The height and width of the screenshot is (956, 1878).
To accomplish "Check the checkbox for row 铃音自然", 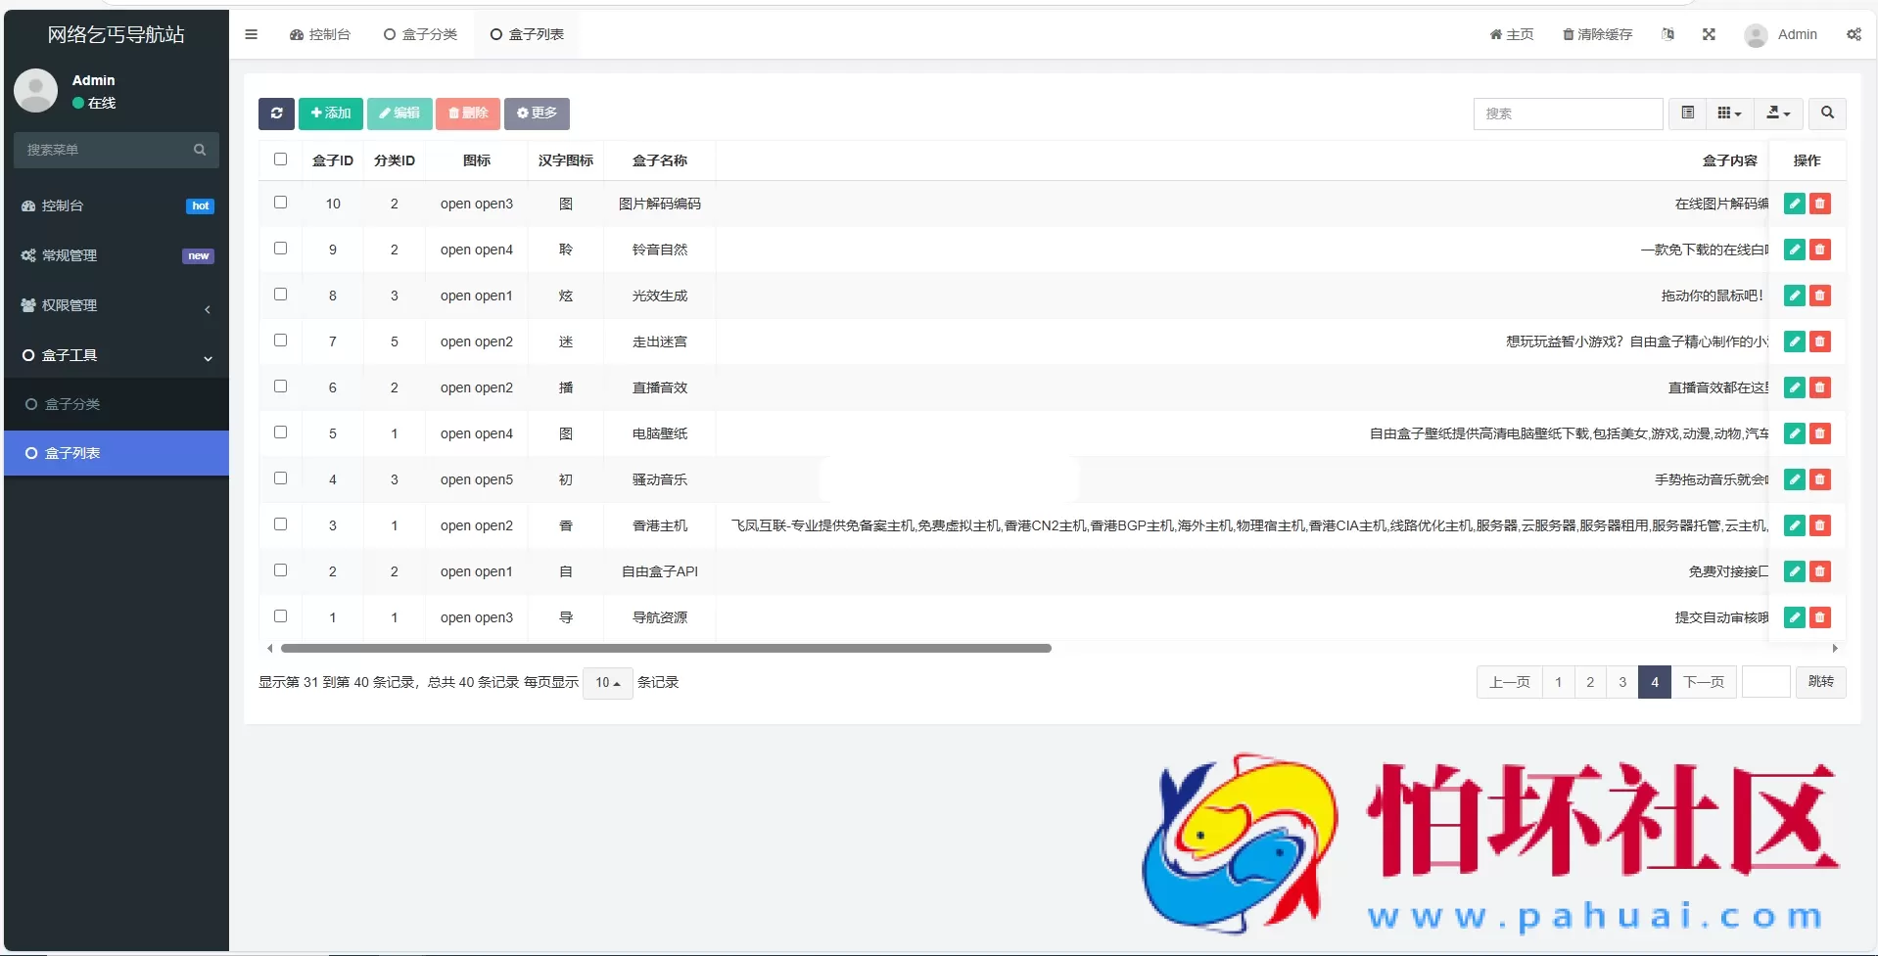I will click(280, 248).
